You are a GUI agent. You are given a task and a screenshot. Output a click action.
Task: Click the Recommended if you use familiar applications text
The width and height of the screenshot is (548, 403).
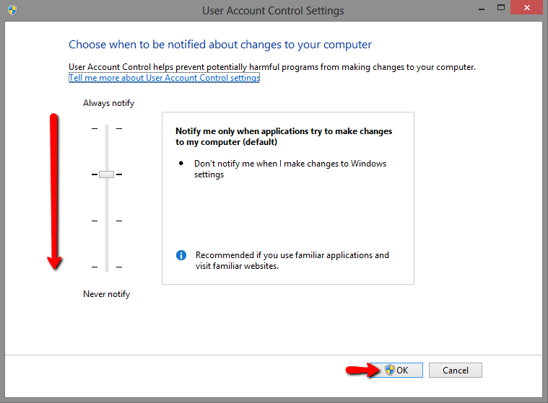[x=292, y=260]
